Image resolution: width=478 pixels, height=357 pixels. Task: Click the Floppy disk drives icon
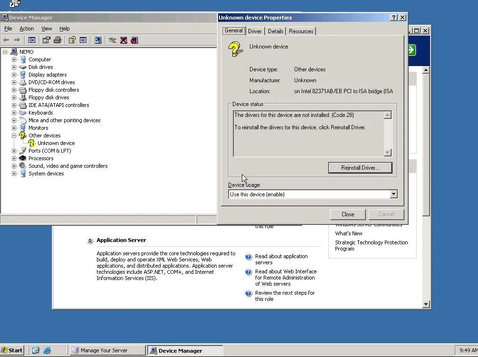coord(22,97)
